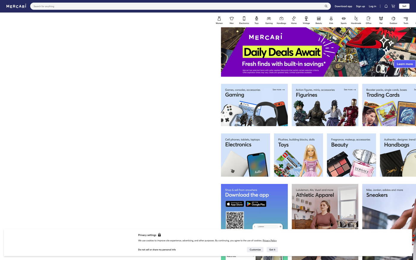Click the Search for anything field
The image size is (416, 260).
pos(177,6)
